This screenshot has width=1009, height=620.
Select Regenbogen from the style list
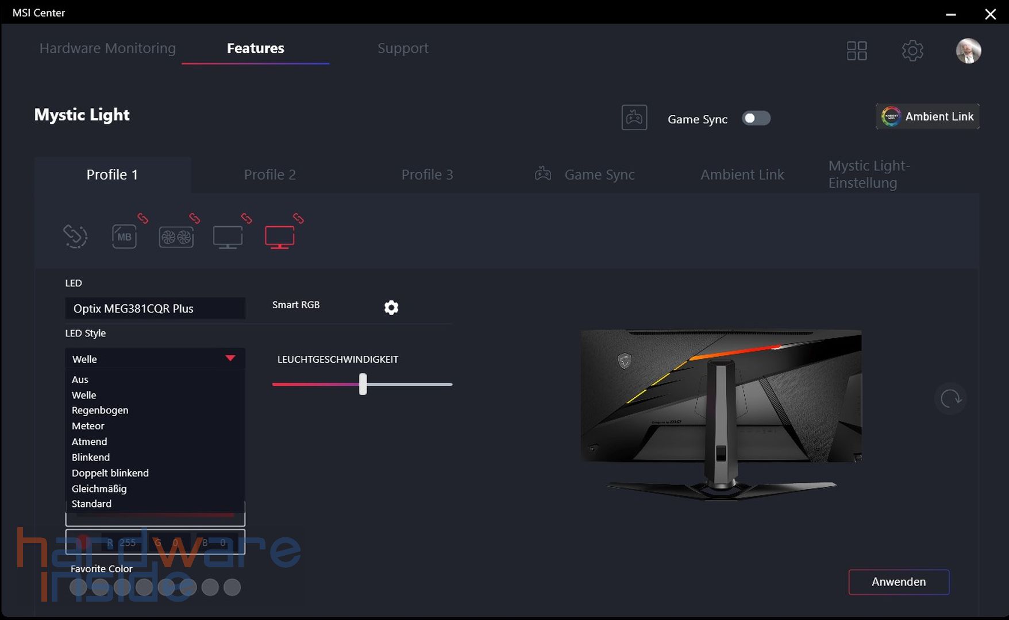pos(99,410)
